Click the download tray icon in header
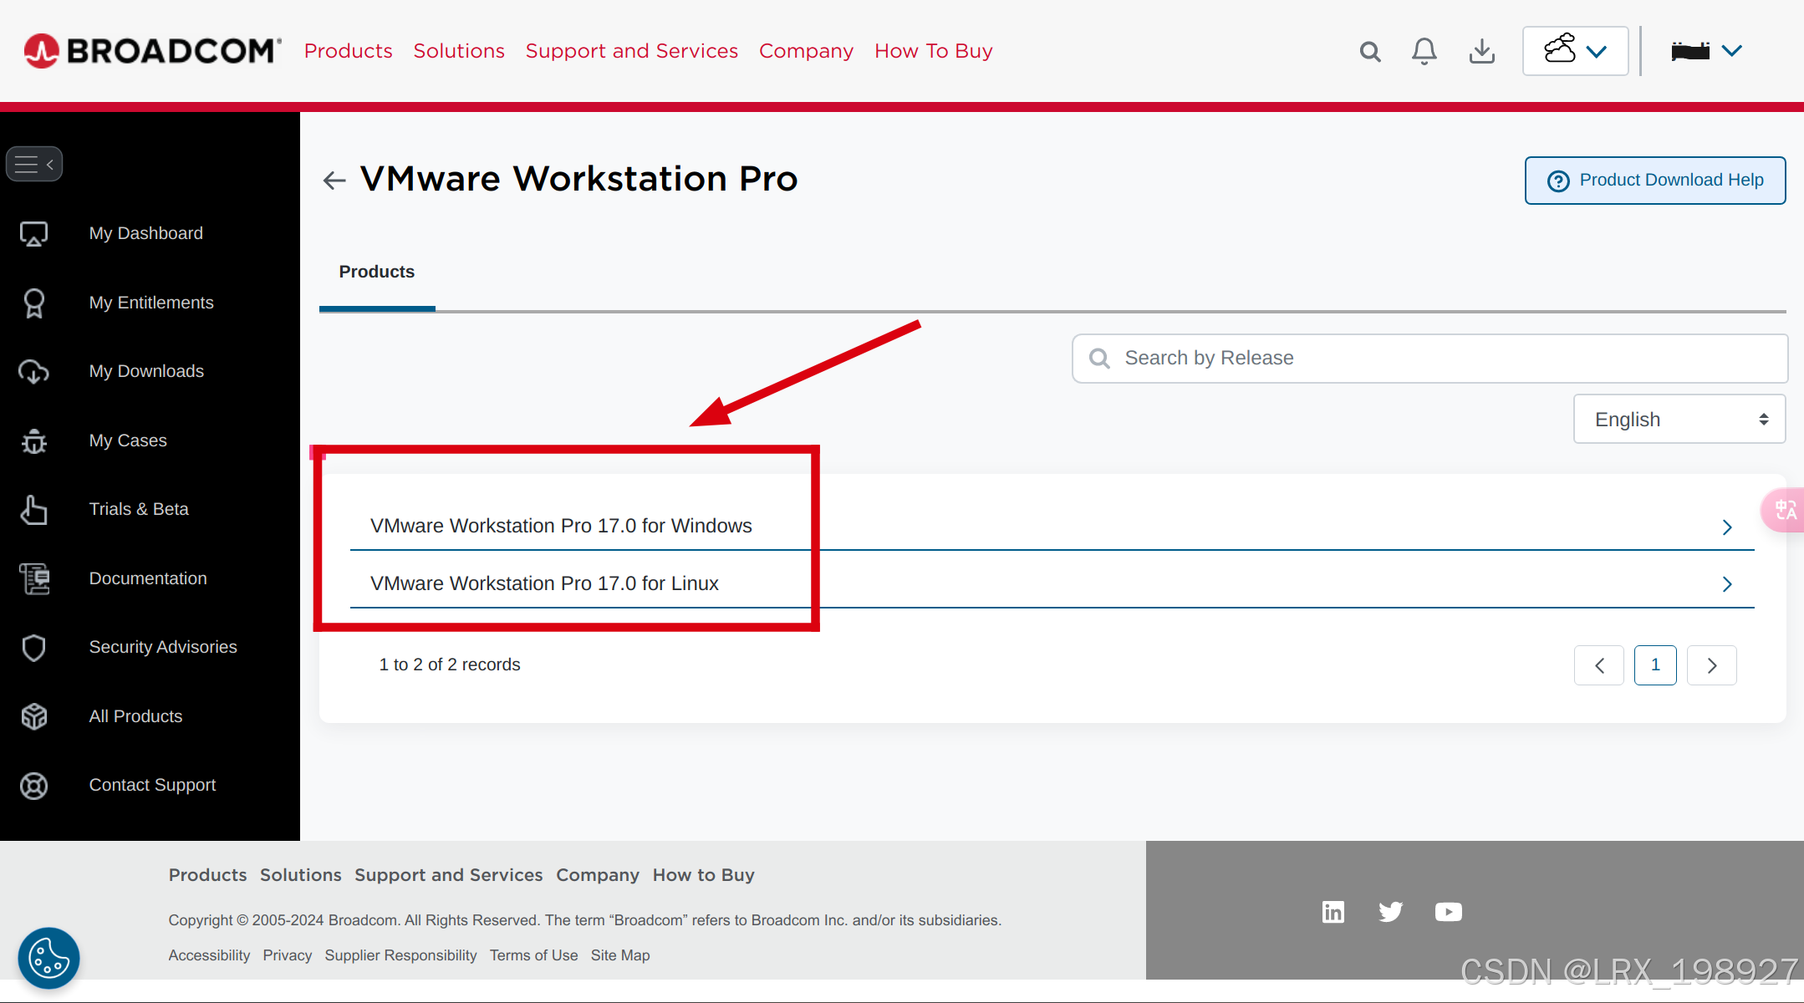Viewport: 1804px width, 1003px height. (1481, 52)
